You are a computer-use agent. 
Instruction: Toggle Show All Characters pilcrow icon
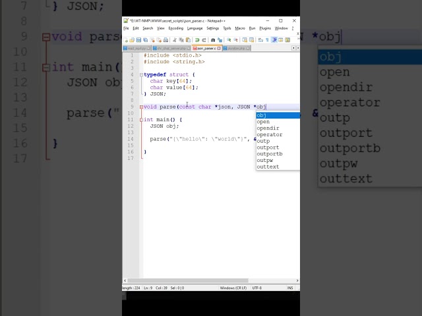pyautogui.click(x=267, y=40)
